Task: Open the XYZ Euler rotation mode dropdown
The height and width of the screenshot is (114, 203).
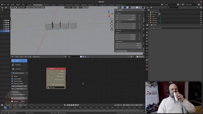Action: (x=129, y=30)
